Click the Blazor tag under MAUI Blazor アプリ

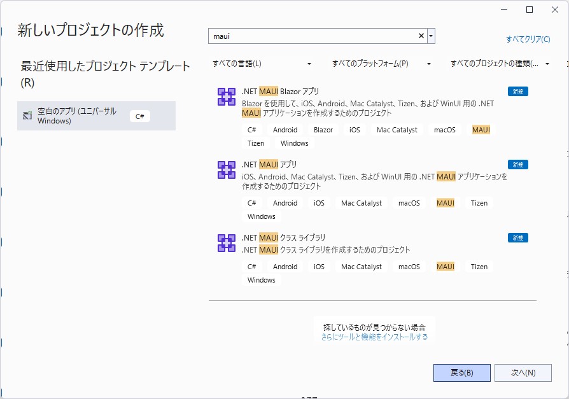(x=323, y=129)
